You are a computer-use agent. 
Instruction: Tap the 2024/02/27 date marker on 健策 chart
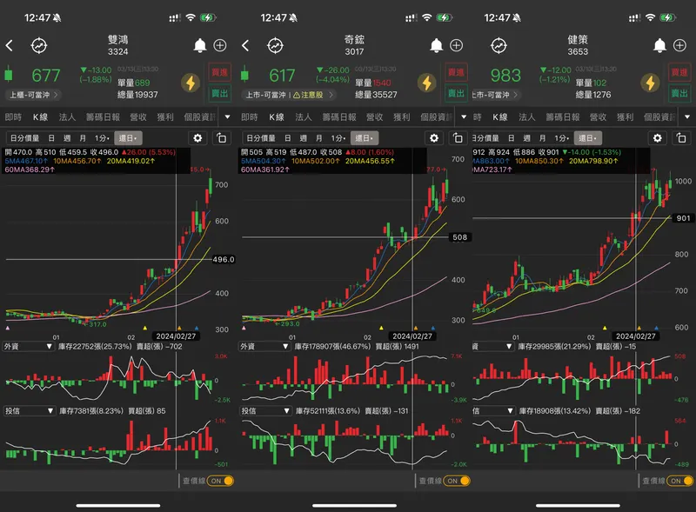(636, 336)
